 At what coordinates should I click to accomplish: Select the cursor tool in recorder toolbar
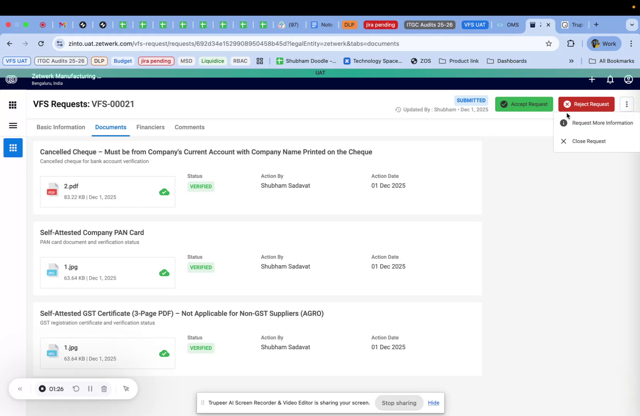(x=126, y=389)
